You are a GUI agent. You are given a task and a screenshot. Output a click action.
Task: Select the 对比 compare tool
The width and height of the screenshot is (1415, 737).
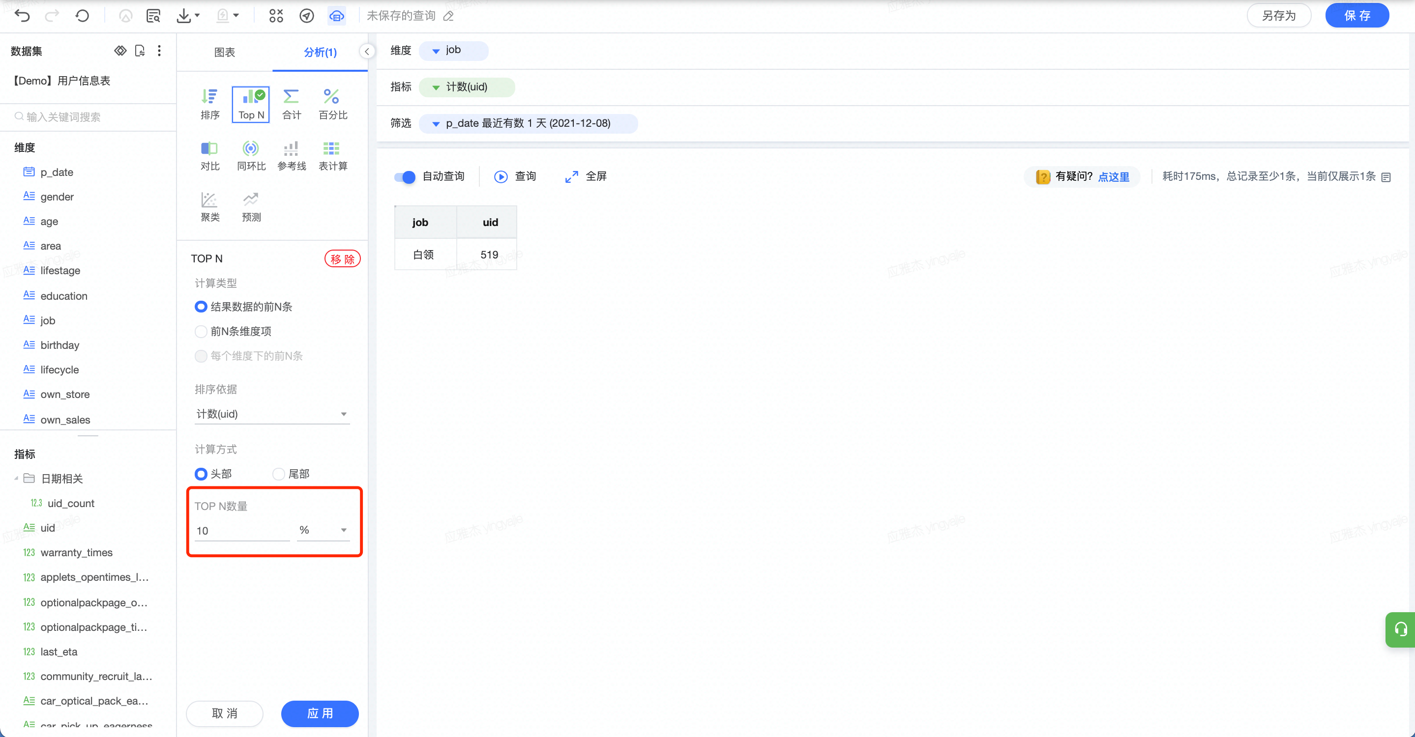point(210,156)
